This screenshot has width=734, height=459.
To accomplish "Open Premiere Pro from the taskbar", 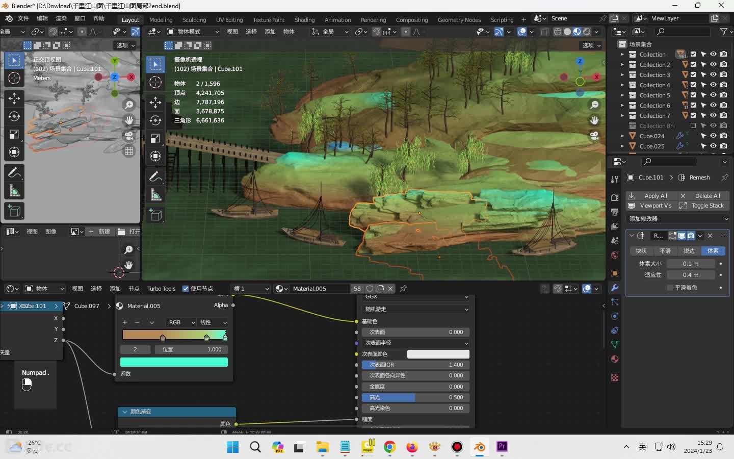I will (502, 447).
